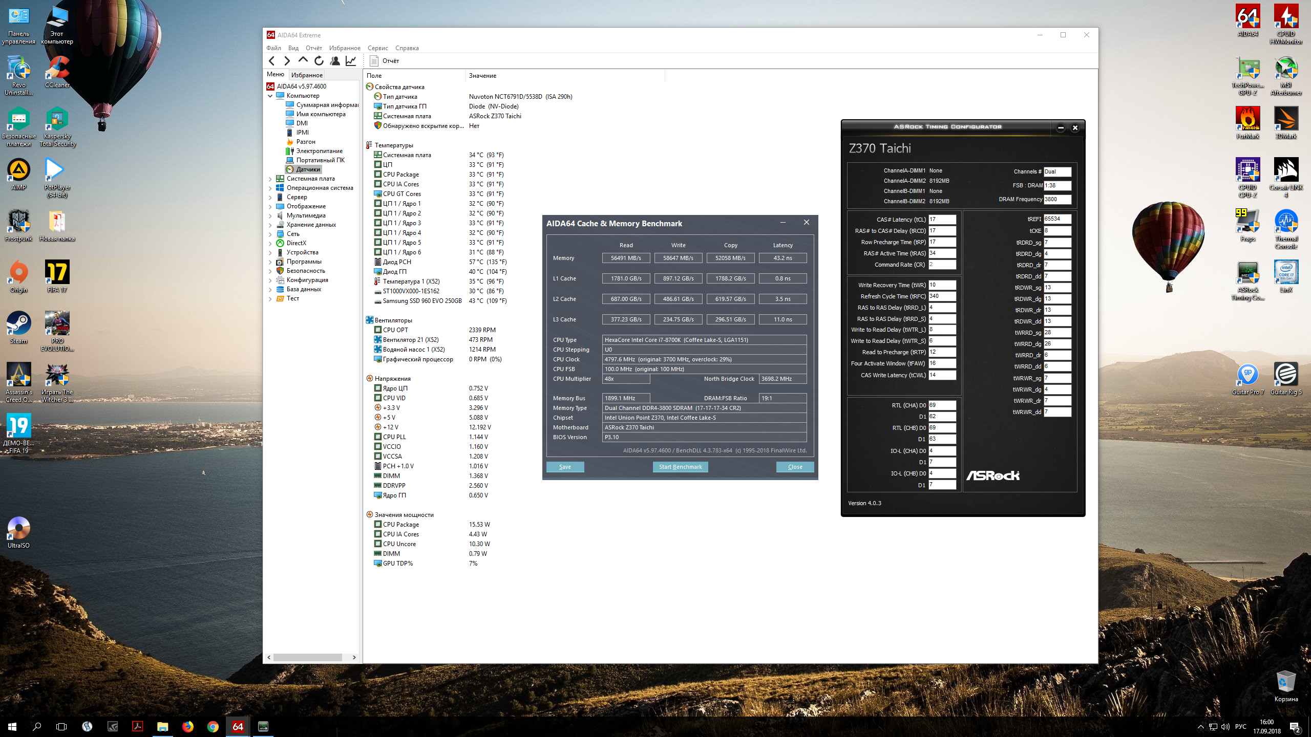
Task: Select Разгон in the tree
Action: click(x=306, y=142)
